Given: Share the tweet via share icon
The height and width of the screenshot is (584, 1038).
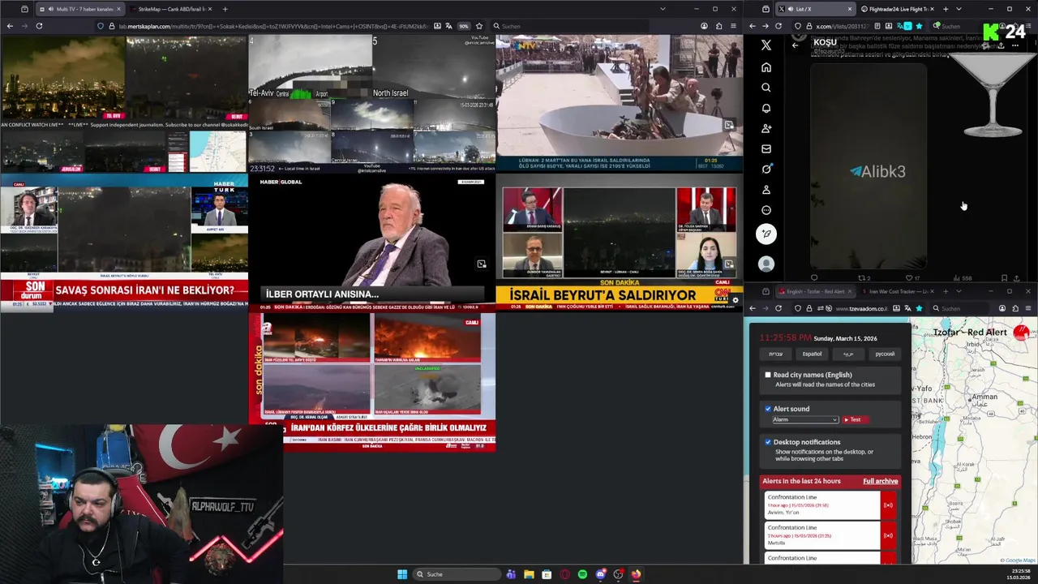Looking at the screenshot, I should [x=1017, y=278].
